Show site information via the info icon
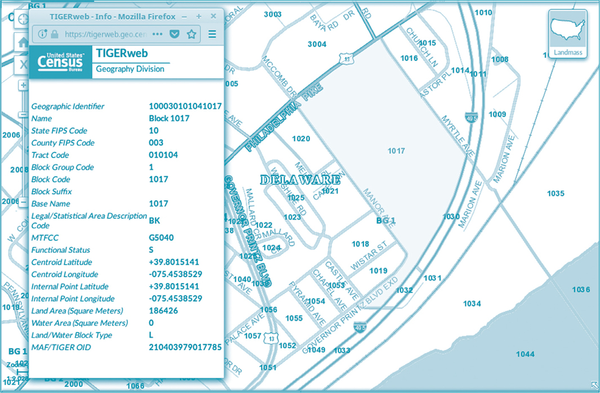Screen dimensions: 600x393 pos(42,34)
